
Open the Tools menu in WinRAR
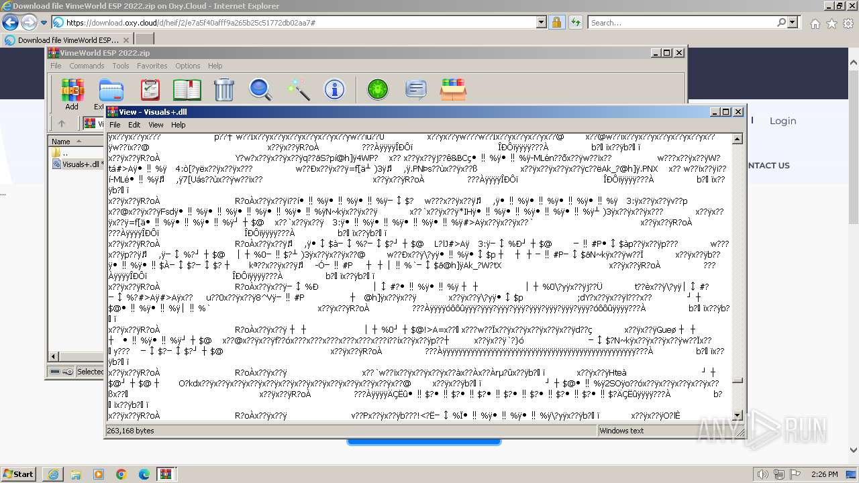[121, 66]
